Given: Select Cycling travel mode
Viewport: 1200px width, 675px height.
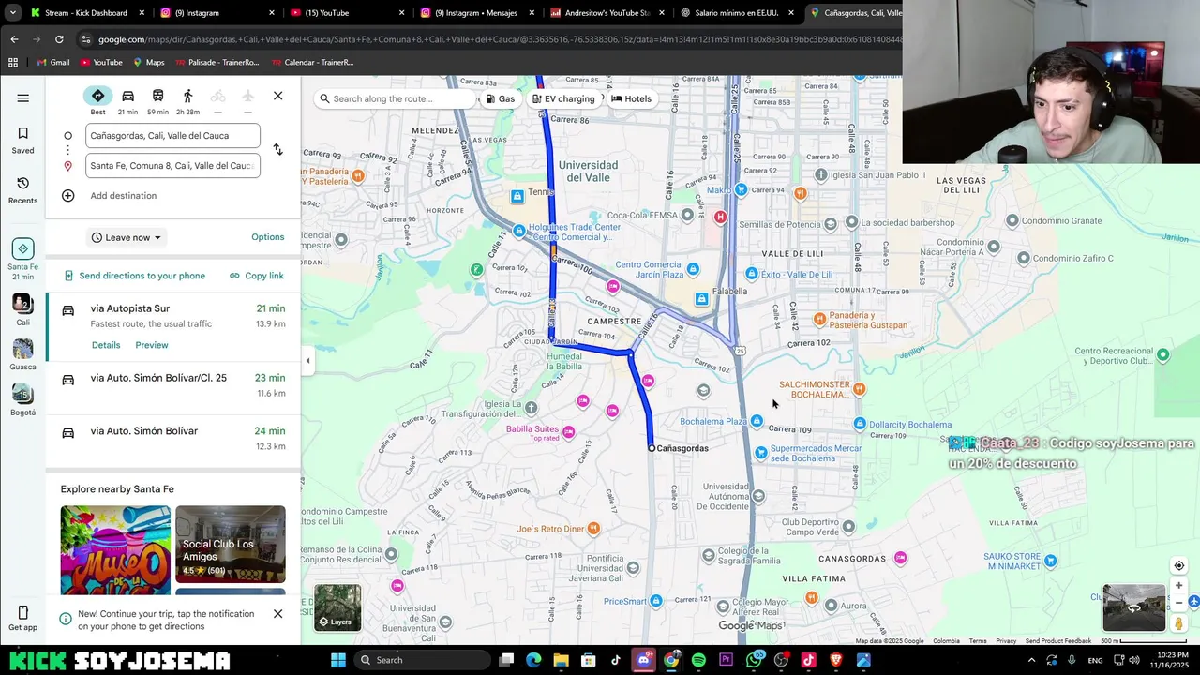Looking at the screenshot, I should click(217, 101).
